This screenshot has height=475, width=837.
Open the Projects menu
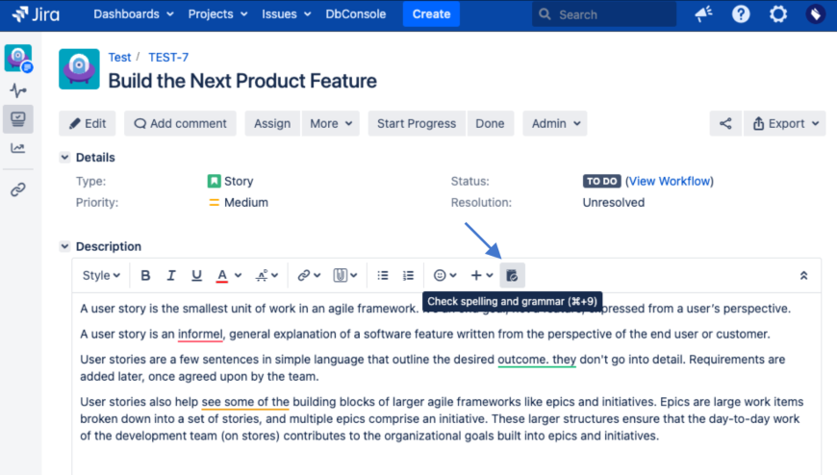click(217, 14)
